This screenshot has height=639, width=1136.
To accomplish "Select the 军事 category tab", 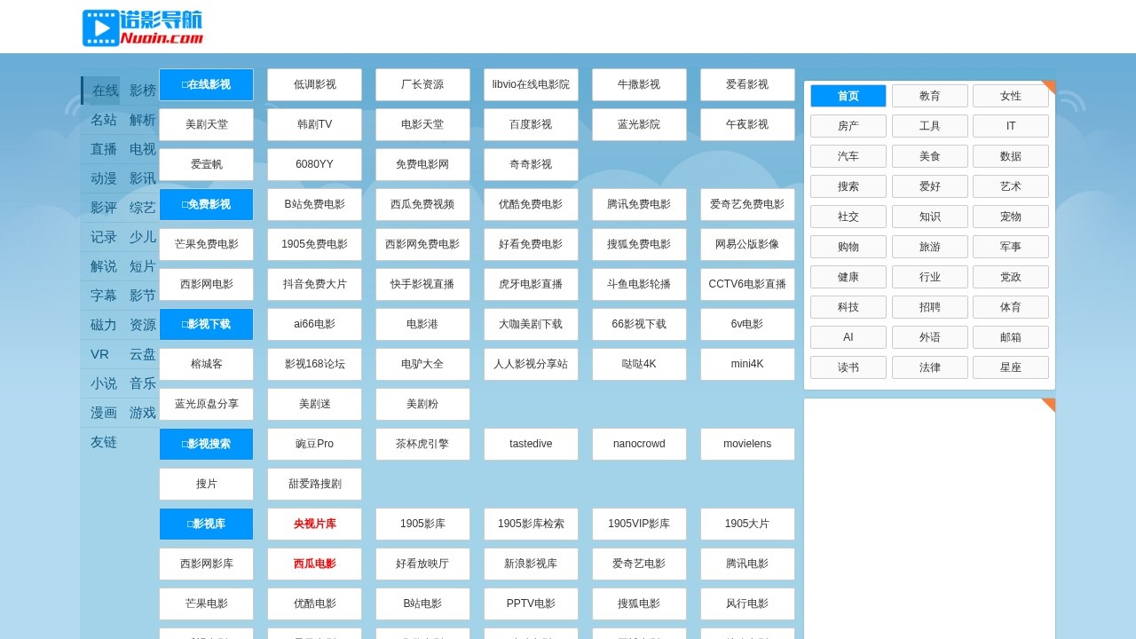I will pos(1011,247).
